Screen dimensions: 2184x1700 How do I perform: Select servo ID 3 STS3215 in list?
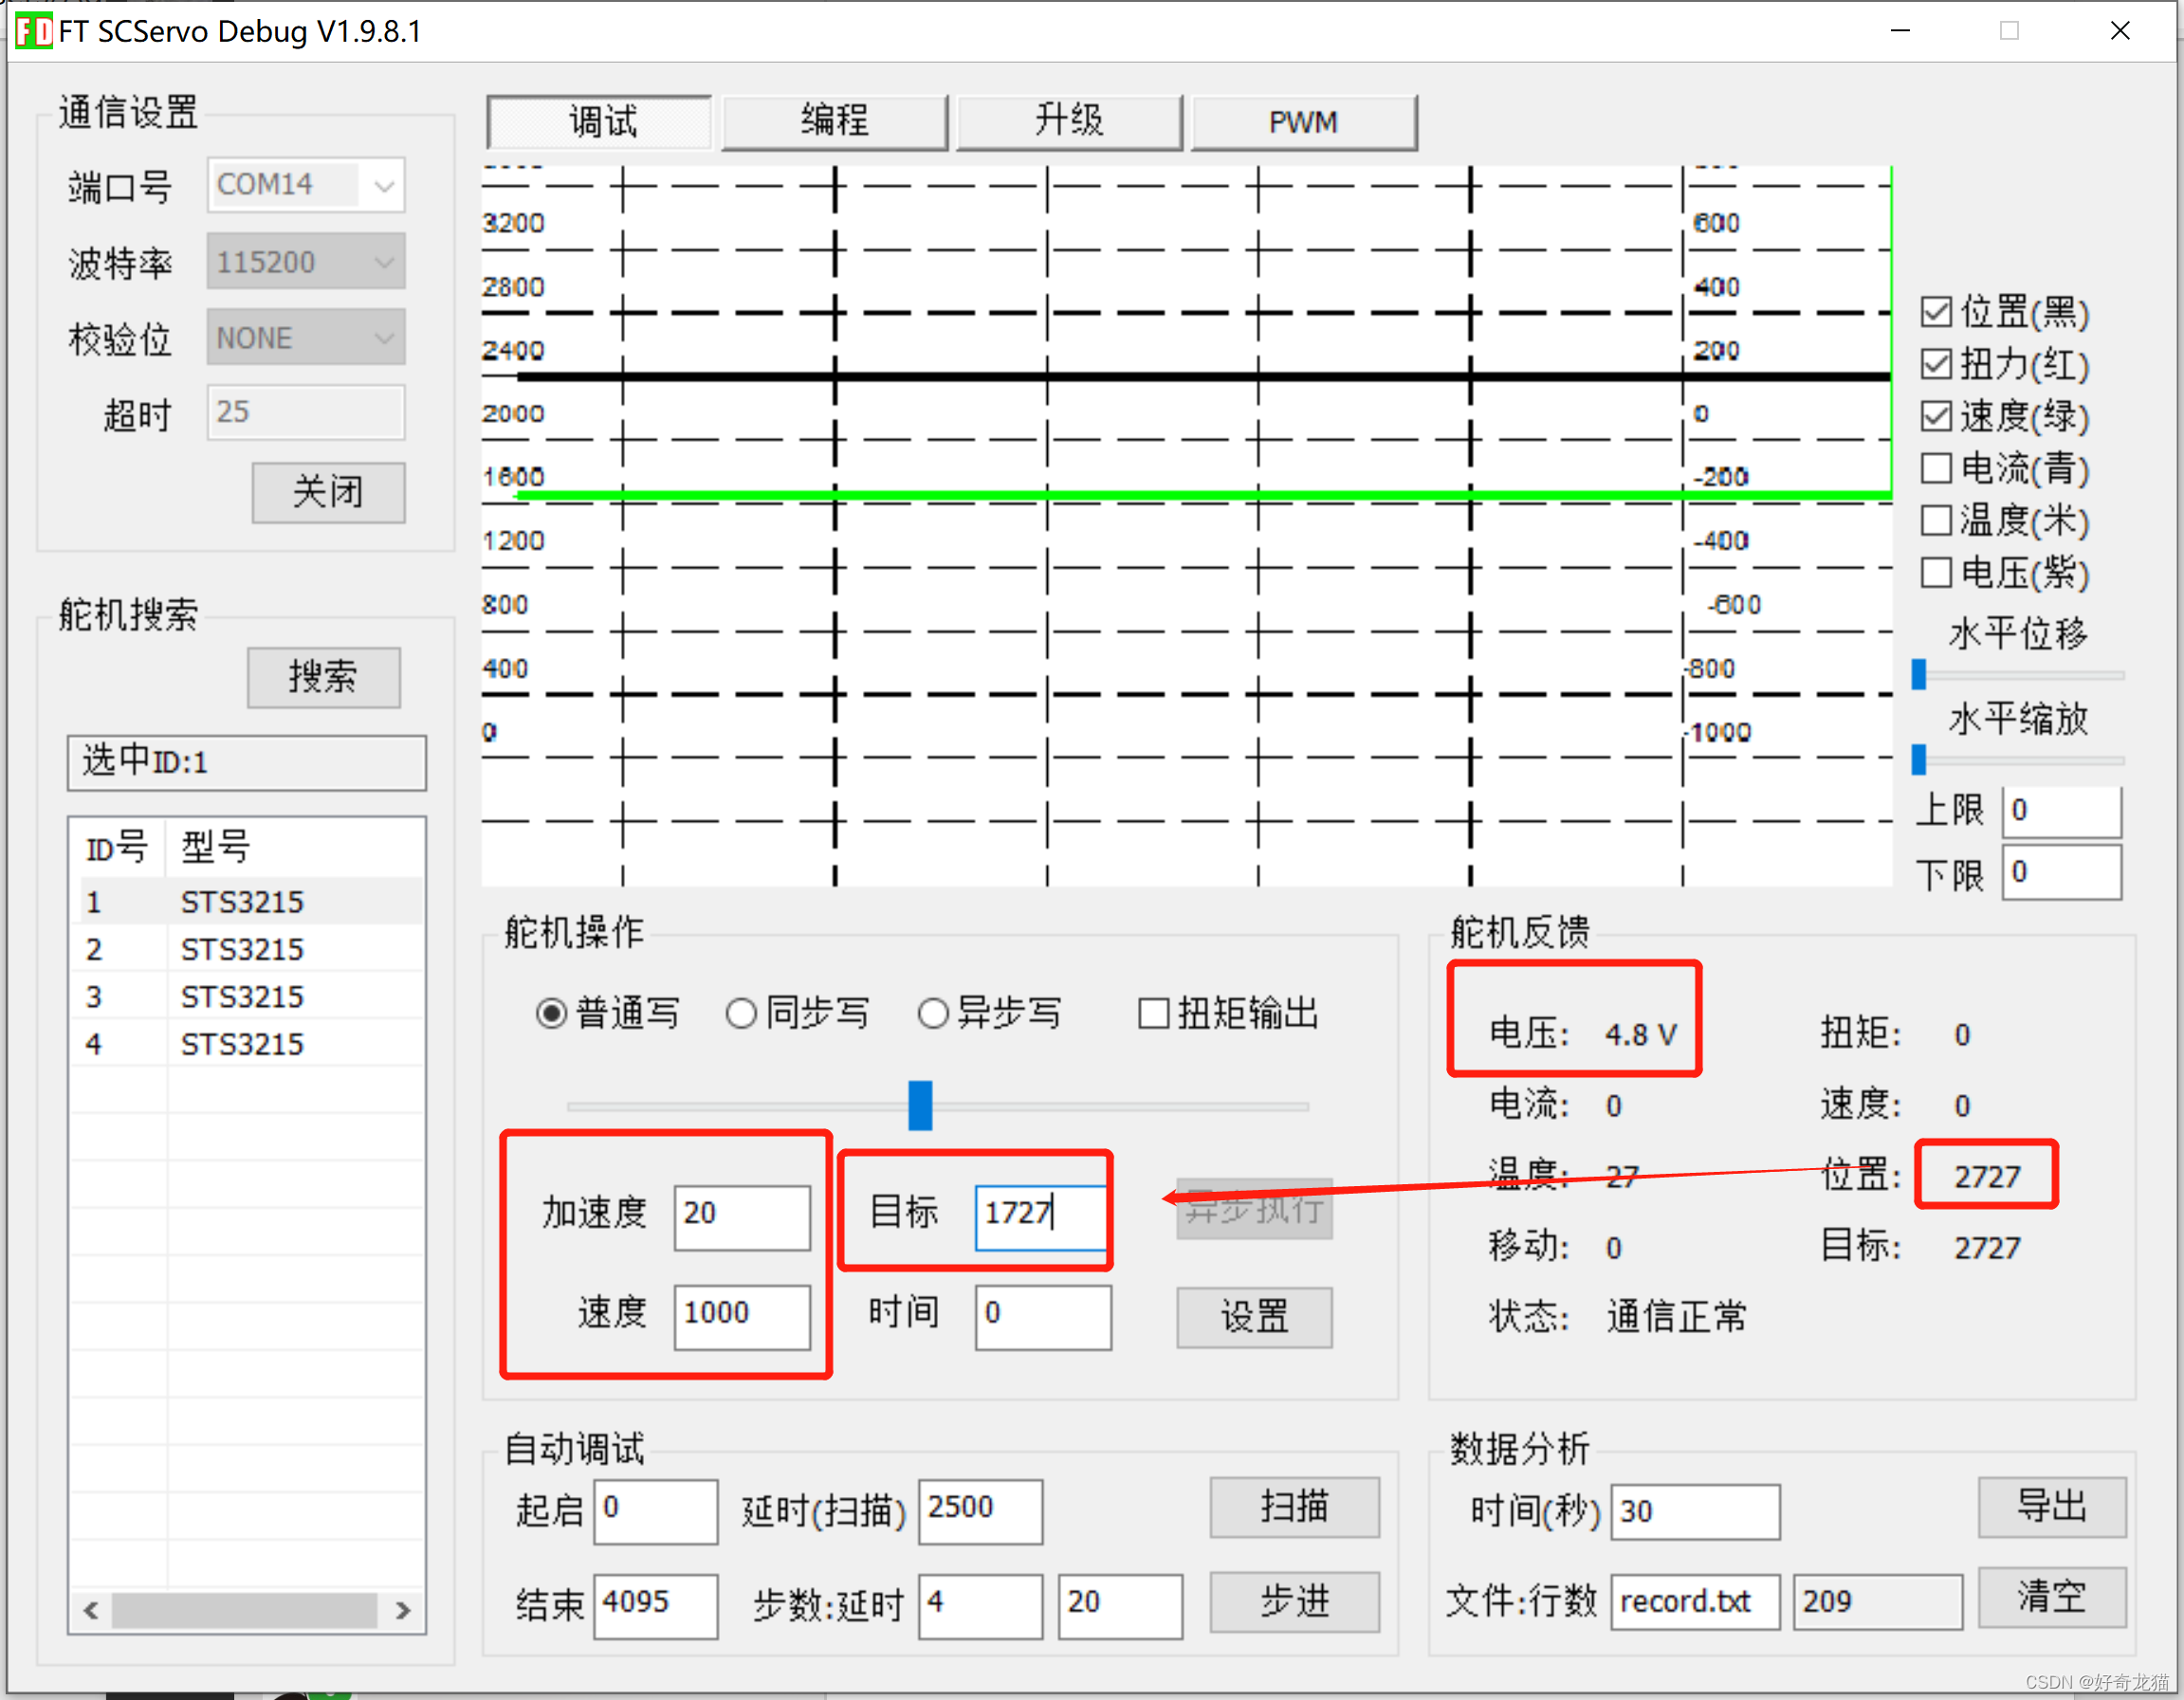coord(241,996)
